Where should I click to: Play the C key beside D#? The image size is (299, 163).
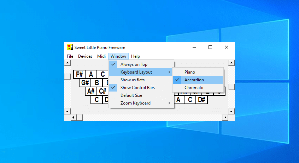190,100
